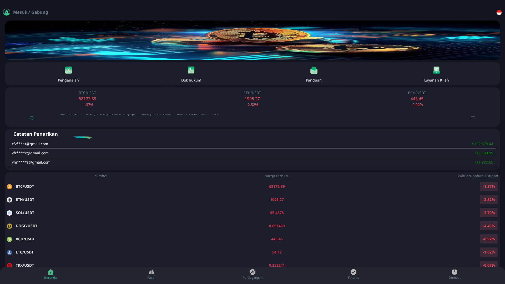The height and width of the screenshot is (284, 505).
Task: Select the Beranda home icon
Action: 50,272
